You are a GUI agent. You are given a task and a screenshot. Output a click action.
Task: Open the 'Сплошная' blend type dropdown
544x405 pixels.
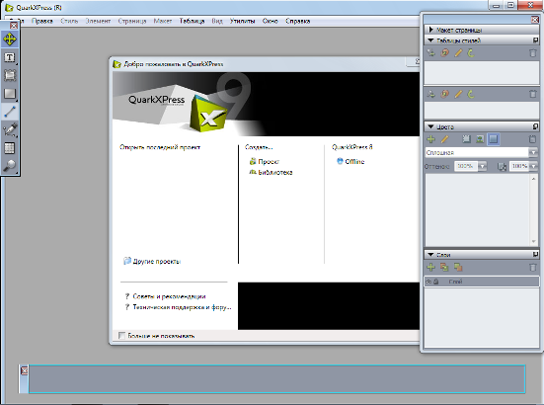point(533,152)
